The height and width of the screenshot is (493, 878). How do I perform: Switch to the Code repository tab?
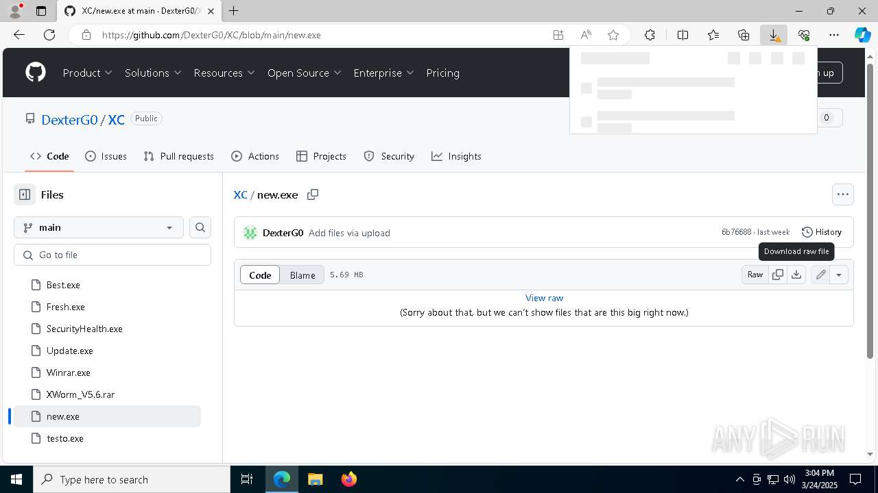pos(49,156)
